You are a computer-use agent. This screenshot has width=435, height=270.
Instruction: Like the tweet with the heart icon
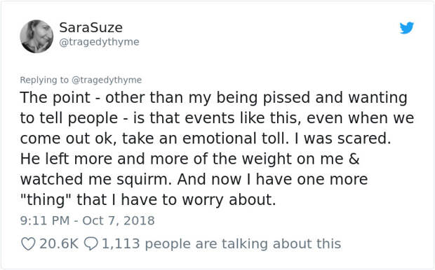pos(28,244)
